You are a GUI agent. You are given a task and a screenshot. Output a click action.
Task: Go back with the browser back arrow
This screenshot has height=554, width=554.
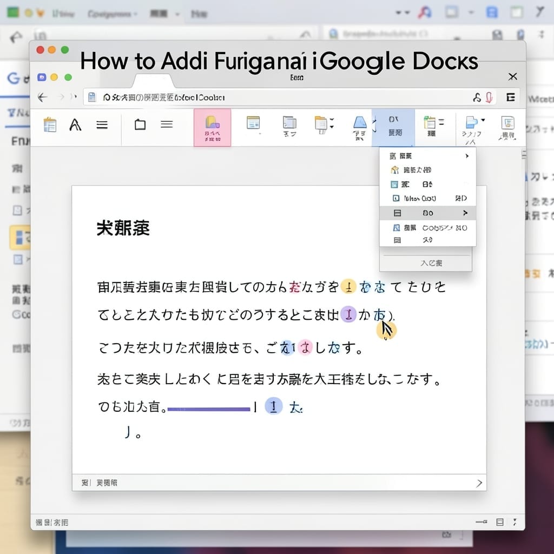[x=42, y=97]
